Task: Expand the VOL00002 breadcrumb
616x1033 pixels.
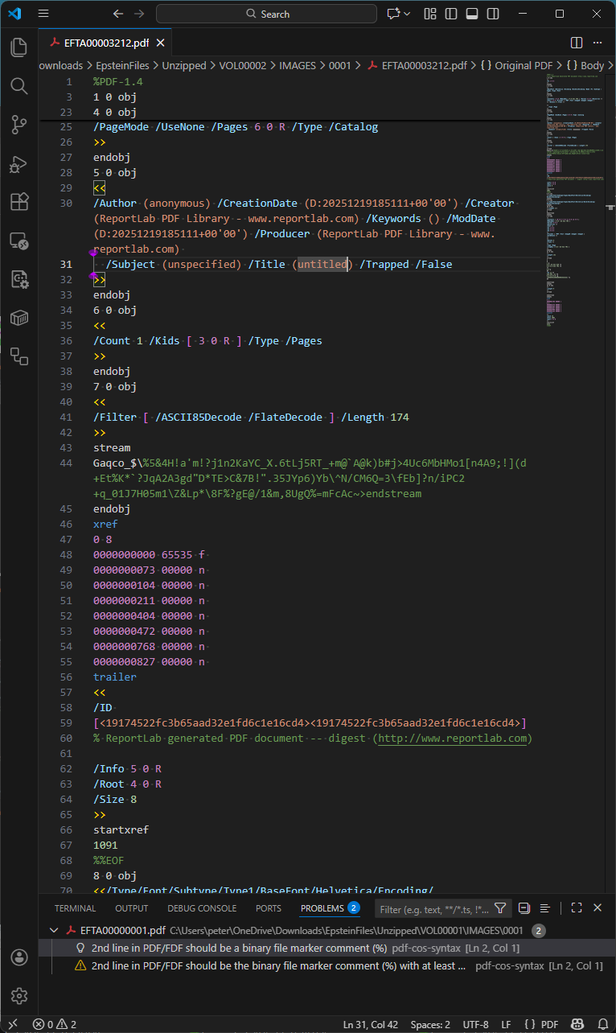Action: [x=241, y=65]
